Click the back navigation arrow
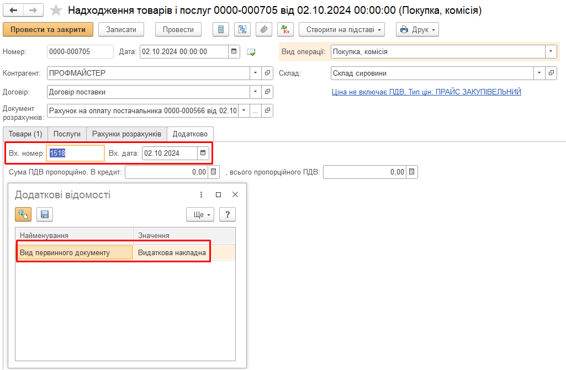The width and height of the screenshot is (566, 370). click(14, 10)
